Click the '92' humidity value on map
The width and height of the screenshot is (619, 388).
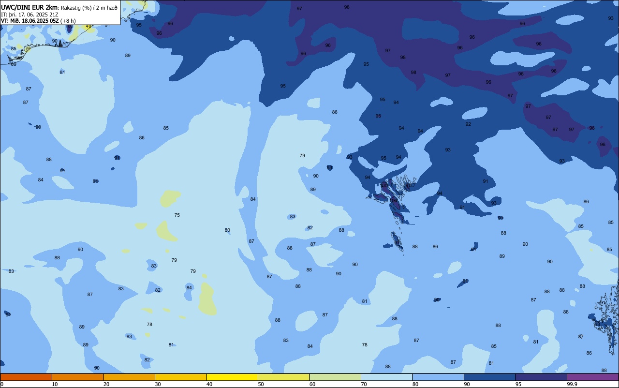pos(468,124)
